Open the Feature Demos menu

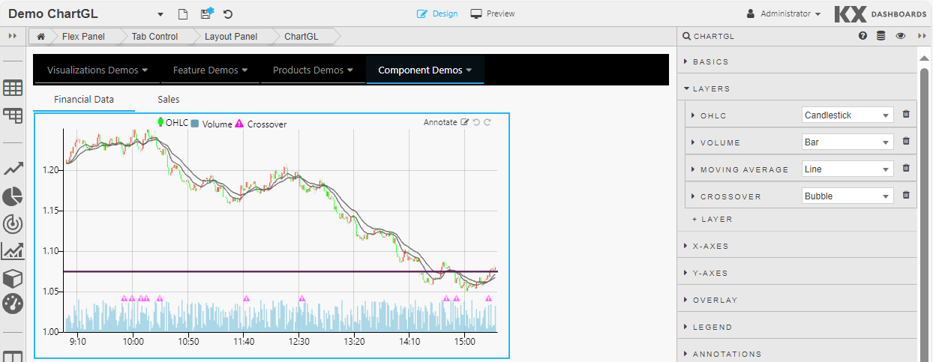point(210,70)
